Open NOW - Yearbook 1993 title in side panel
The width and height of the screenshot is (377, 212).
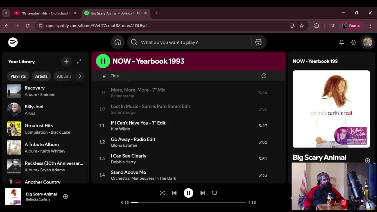click(x=315, y=61)
